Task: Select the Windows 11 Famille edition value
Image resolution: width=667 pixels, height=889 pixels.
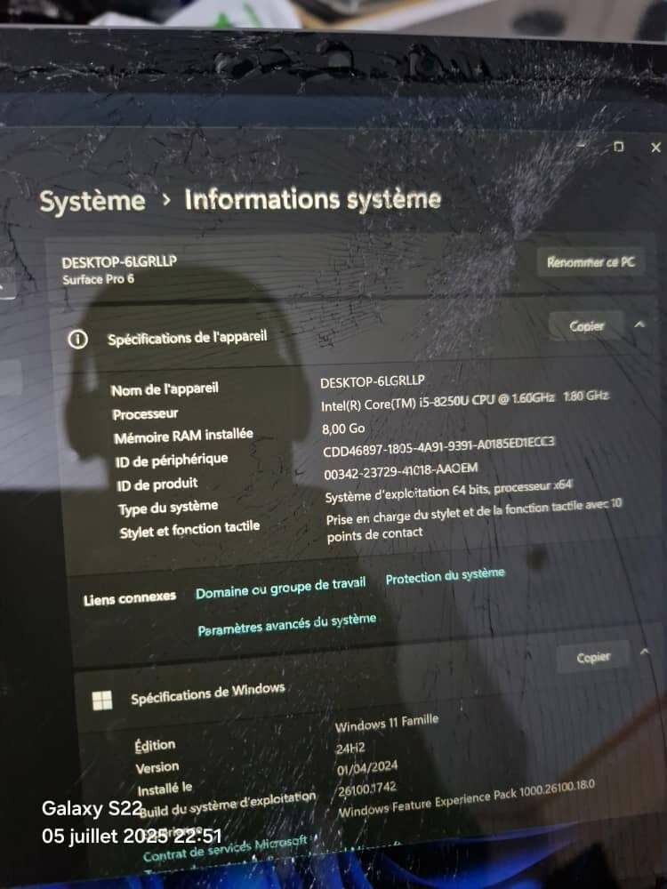Action: point(387,723)
